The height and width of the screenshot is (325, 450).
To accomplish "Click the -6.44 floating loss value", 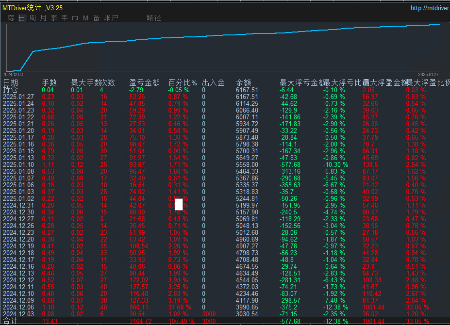I will [x=287, y=90].
